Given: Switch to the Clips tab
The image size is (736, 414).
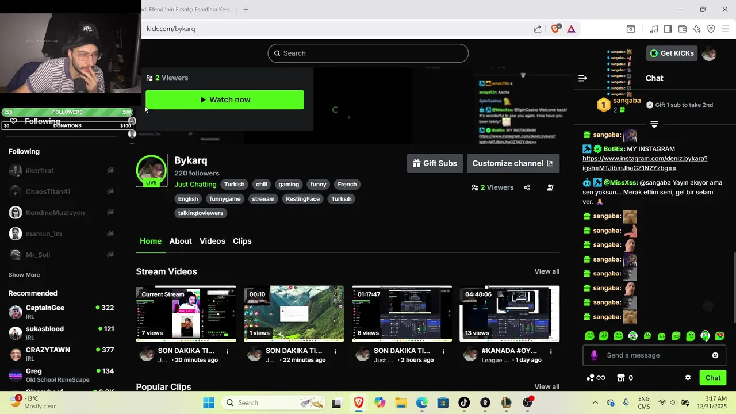Looking at the screenshot, I should [242, 241].
